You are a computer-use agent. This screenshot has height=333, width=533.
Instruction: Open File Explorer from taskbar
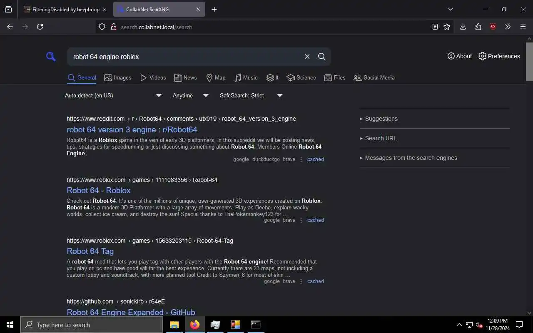tap(174, 325)
